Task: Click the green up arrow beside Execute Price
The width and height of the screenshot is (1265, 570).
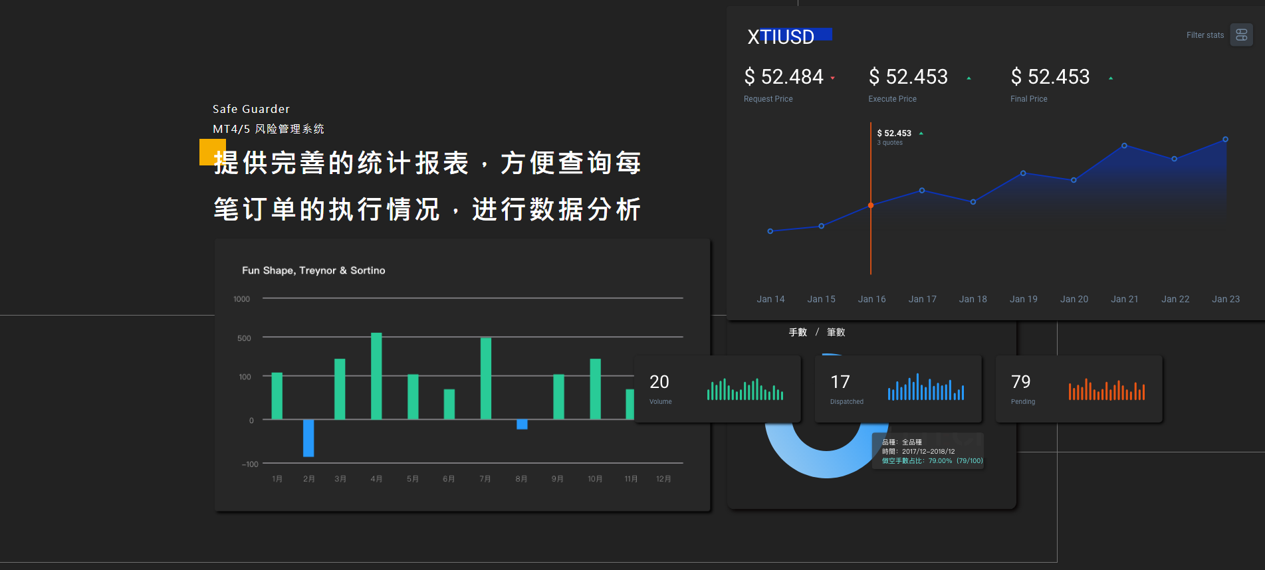Action: pos(969,78)
